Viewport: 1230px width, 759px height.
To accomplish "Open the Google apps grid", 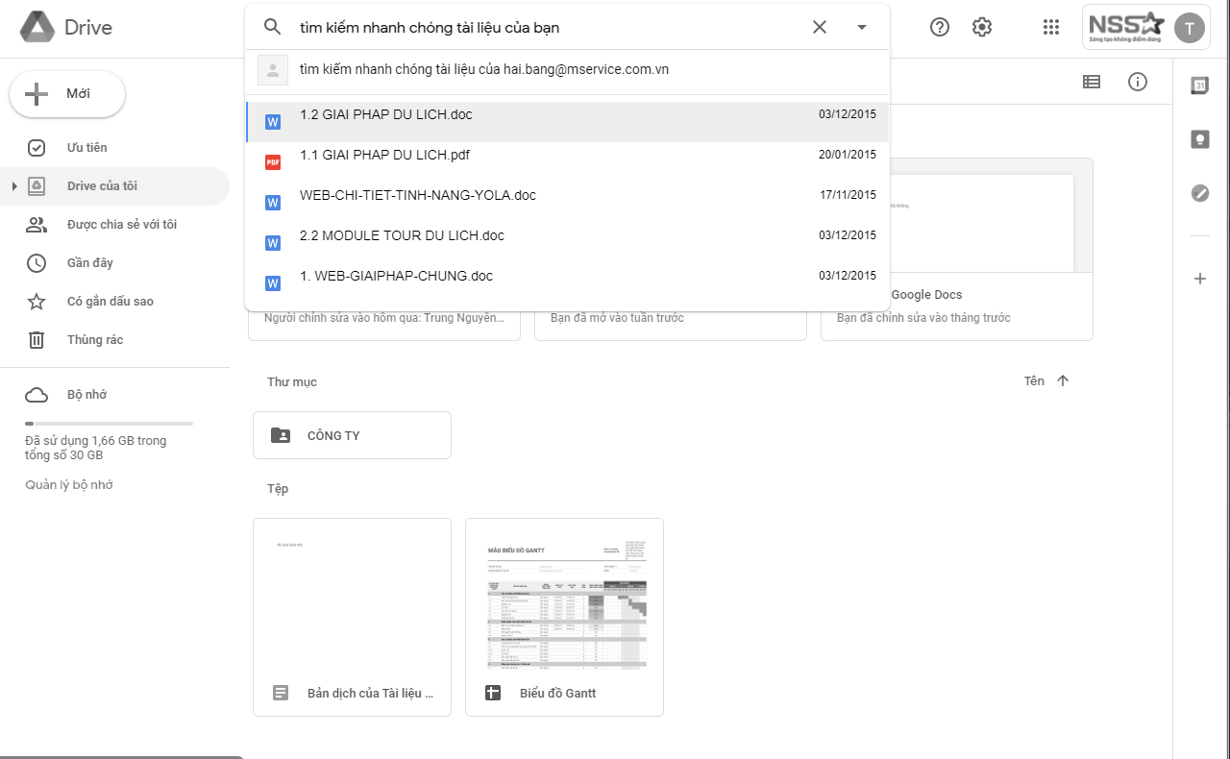I will pyautogui.click(x=1050, y=26).
